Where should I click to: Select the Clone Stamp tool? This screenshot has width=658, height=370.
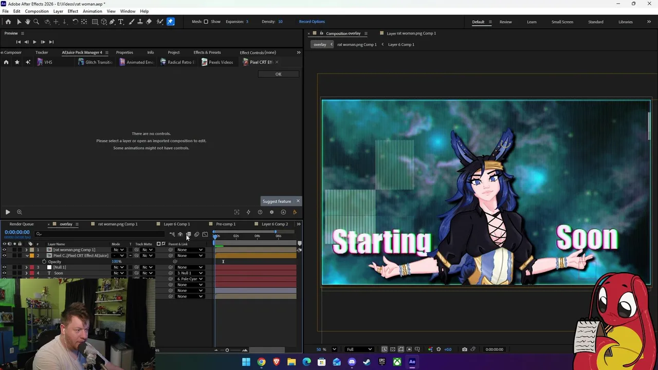tap(140, 22)
